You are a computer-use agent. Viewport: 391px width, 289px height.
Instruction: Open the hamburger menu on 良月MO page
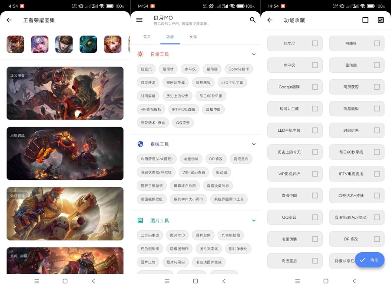pyautogui.click(x=139, y=20)
